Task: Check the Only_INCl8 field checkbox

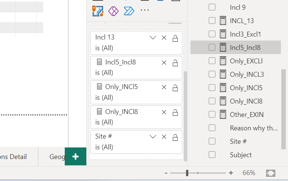Action: point(212,101)
